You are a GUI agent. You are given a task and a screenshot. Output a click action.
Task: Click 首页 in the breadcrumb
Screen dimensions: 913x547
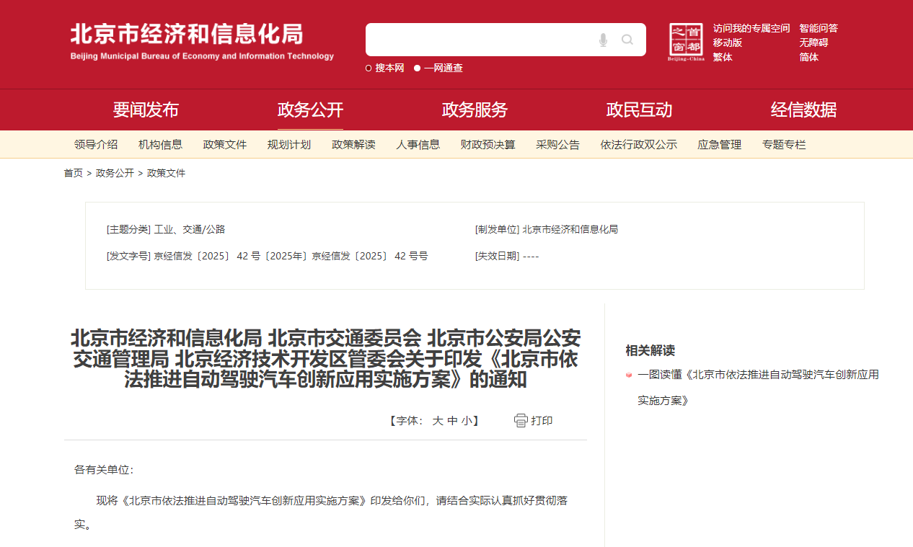click(x=73, y=174)
